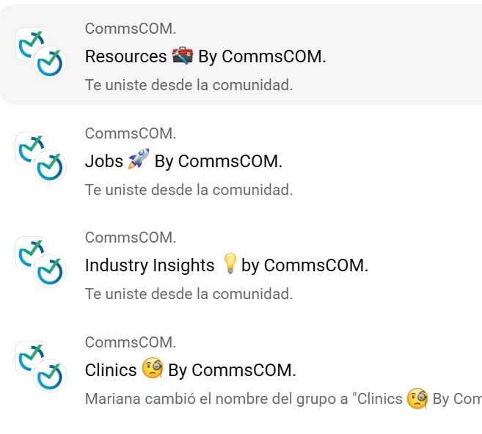Click the Industry Insights group avatar icon
This screenshot has width=482, height=434.
coord(41,262)
